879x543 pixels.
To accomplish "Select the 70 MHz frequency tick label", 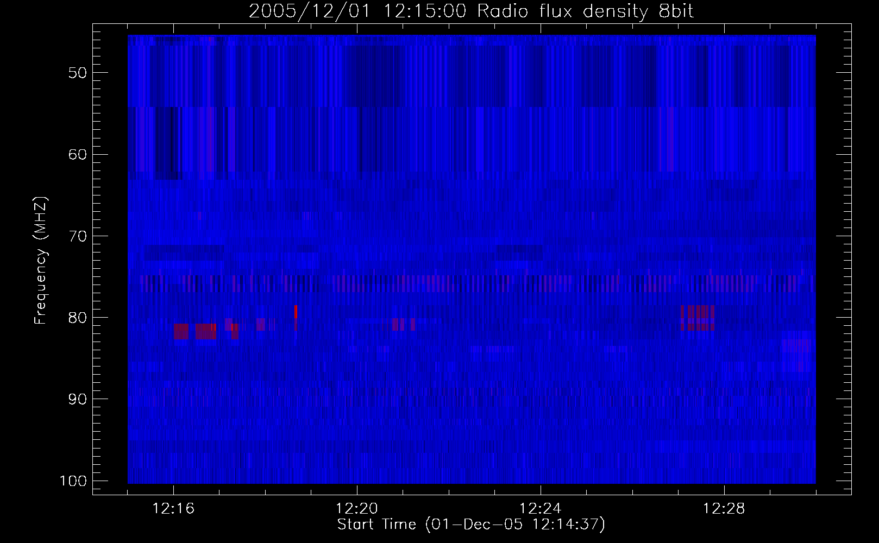I will pyautogui.click(x=78, y=236).
